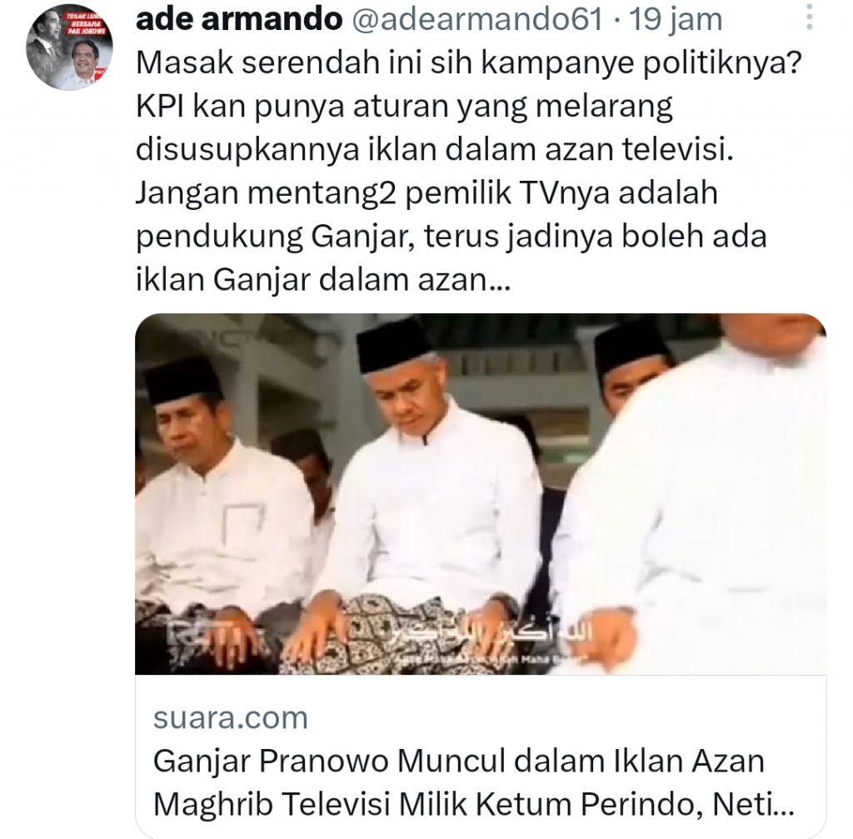Click the center man wearing a black peci
Image resolution: width=853 pixels, height=839 pixels.
430,490
